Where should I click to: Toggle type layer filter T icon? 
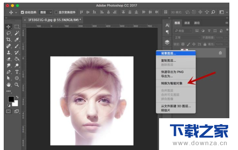tap(209, 31)
